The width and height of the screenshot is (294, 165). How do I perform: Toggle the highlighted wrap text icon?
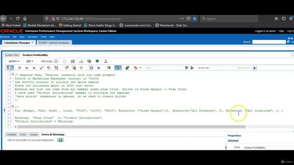(x=118, y=68)
